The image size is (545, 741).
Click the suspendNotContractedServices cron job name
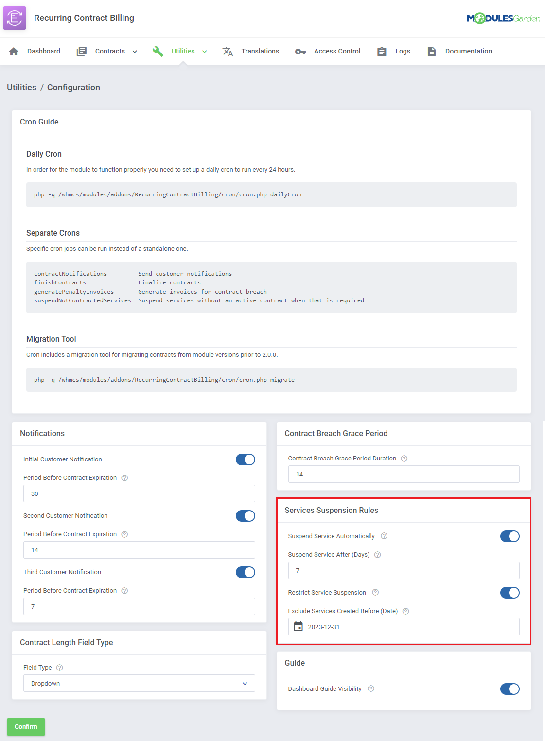pyautogui.click(x=83, y=300)
